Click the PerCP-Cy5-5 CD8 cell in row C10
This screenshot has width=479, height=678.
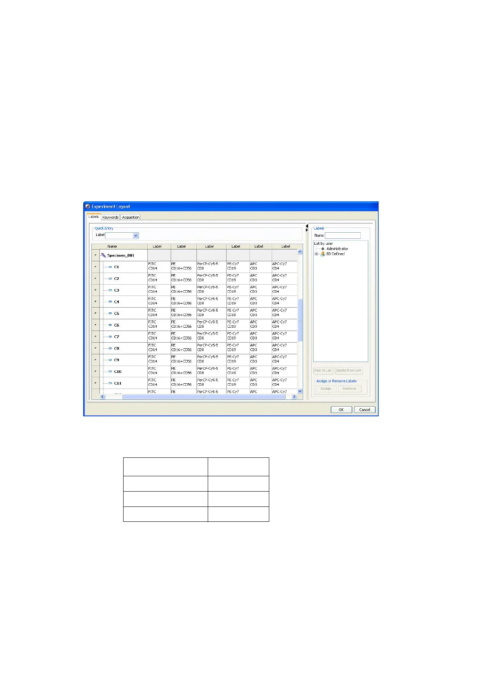(211, 371)
